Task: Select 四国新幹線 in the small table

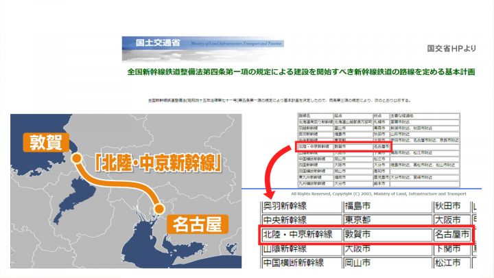Action: click(x=316, y=165)
